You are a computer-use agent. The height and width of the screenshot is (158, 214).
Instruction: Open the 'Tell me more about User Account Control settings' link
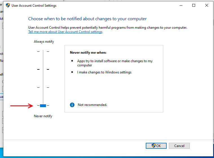pos(65,32)
